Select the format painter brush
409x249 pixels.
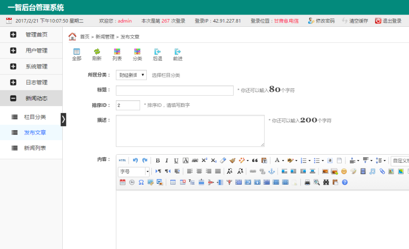pos(232,161)
